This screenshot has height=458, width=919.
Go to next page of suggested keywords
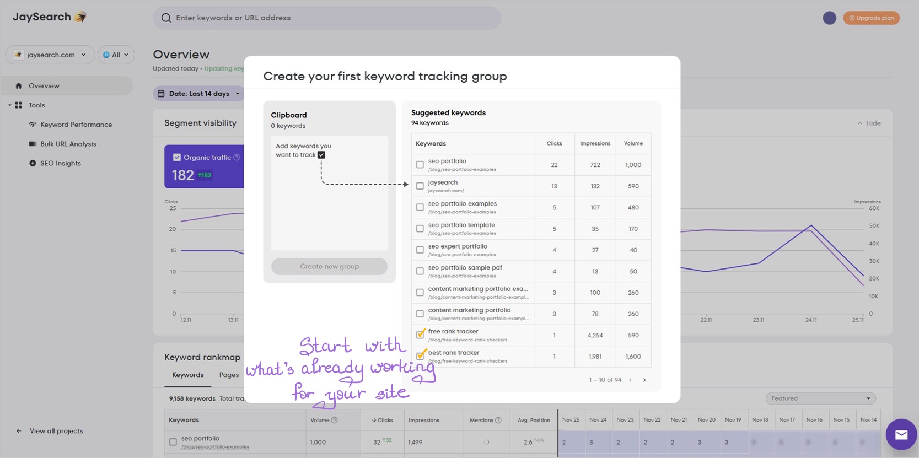(x=644, y=380)
